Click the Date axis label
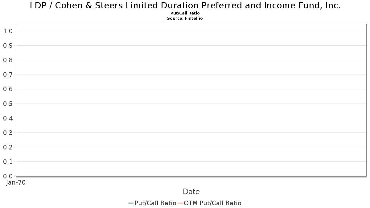Image resolution: width=370 pixels, height=208 pixels. pyautogui.click(x=191, y=192)
